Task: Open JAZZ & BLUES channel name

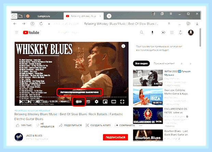Action: pyautogui.click(x=34, y=136)
